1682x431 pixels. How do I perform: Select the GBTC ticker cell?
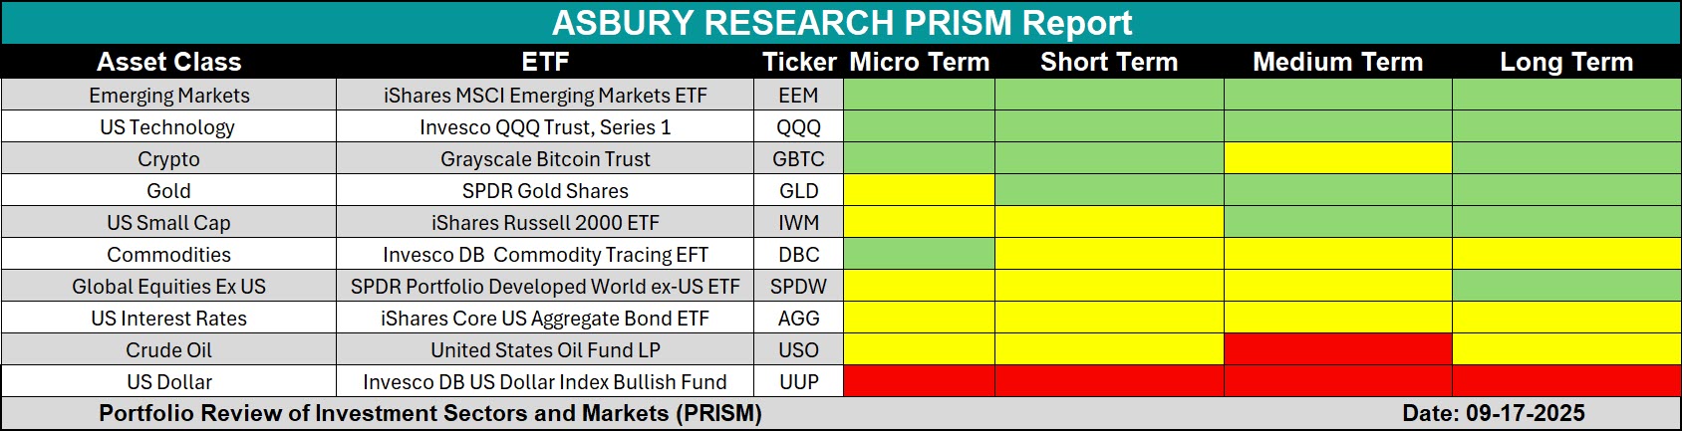(798, 159)
